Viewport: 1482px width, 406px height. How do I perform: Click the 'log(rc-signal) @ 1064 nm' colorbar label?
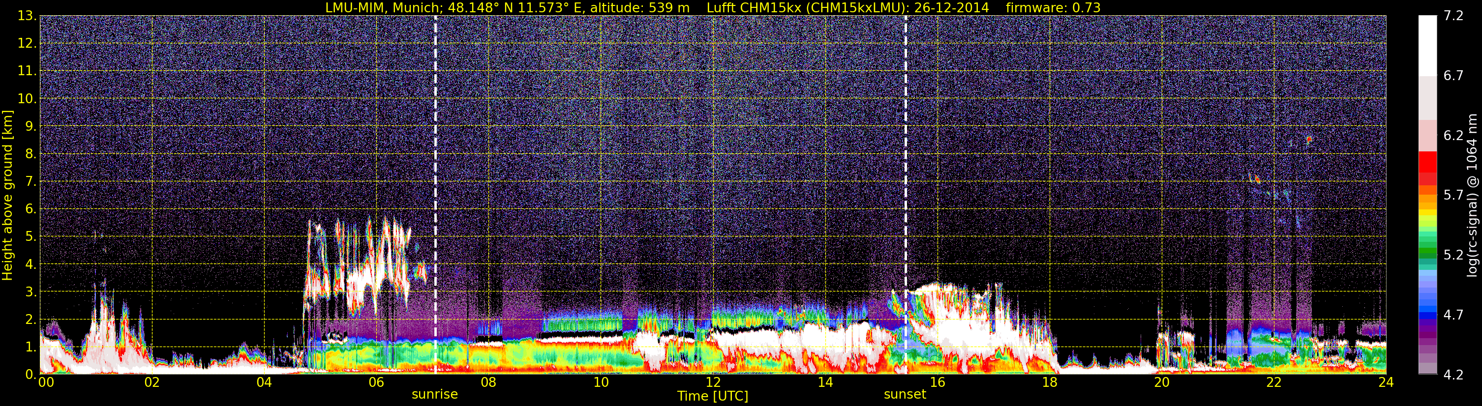click(1472, 195)
